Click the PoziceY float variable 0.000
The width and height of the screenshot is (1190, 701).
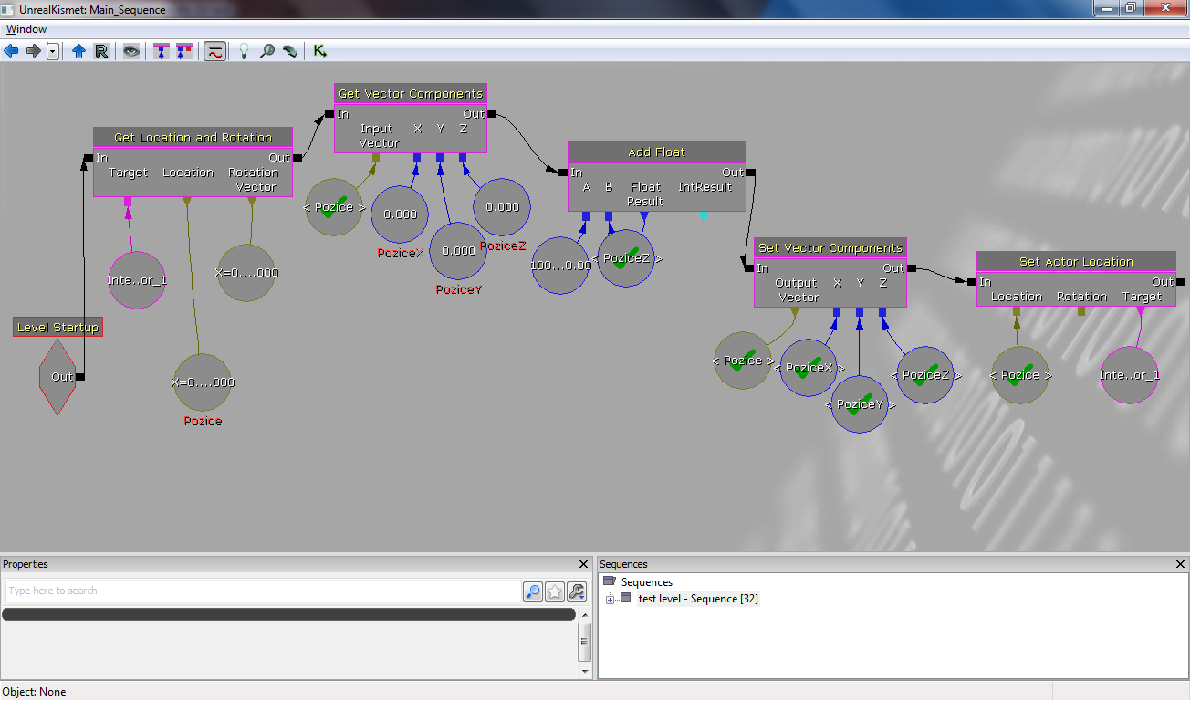pos(458,251)
